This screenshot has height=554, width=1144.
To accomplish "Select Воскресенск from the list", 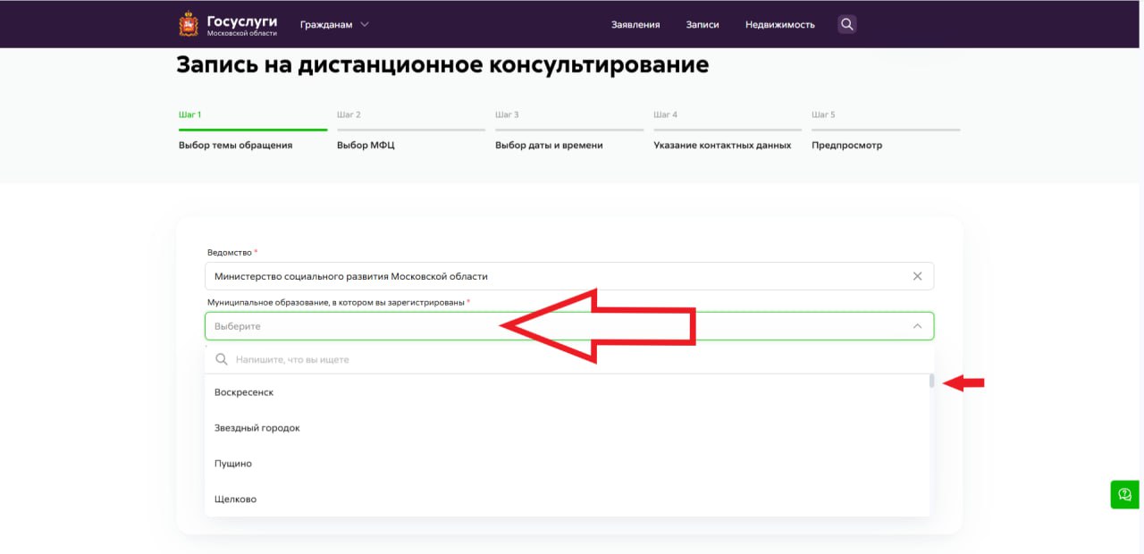I will [x=244, y=392].
